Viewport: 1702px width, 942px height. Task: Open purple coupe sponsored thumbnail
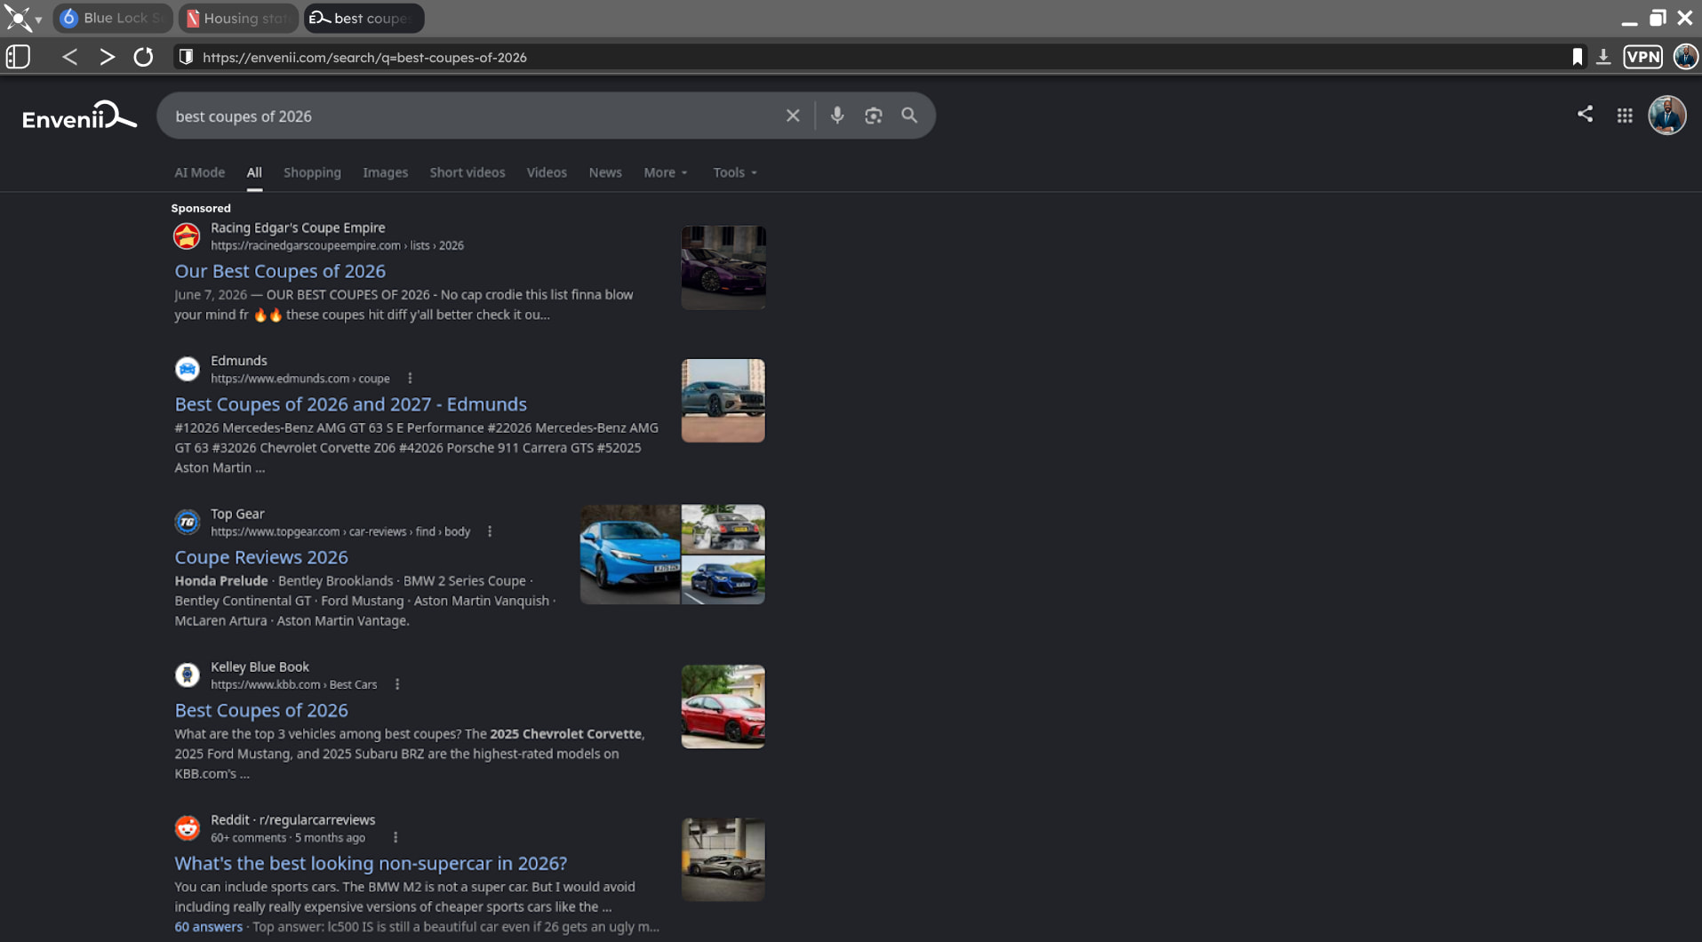(x=723, y=267)
